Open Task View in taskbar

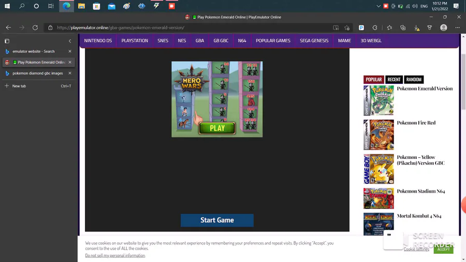(51, 6)
